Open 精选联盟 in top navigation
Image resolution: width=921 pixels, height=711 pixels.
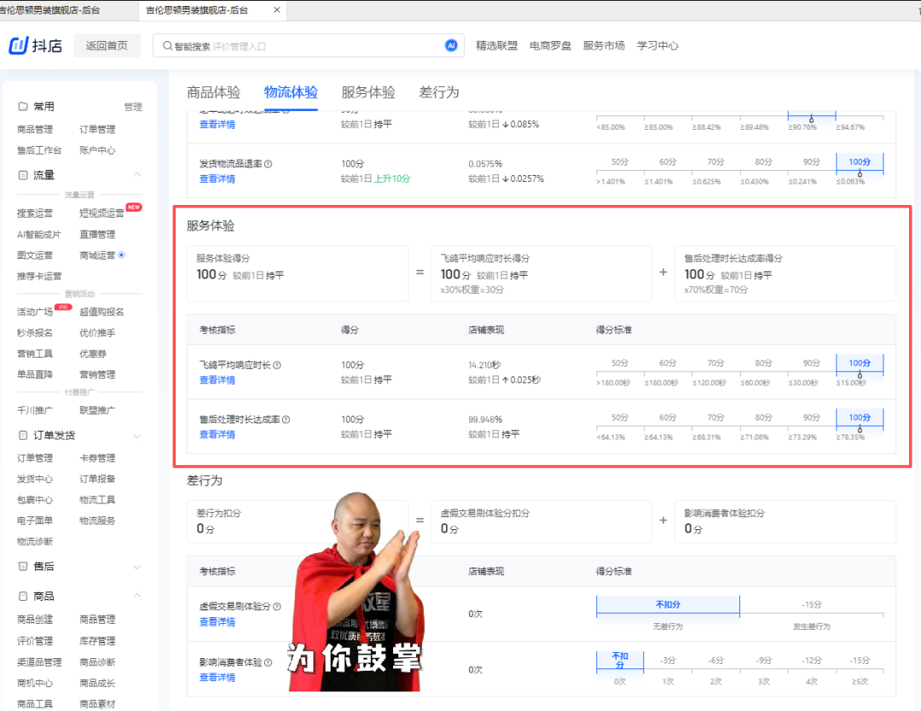coord(496,46)
